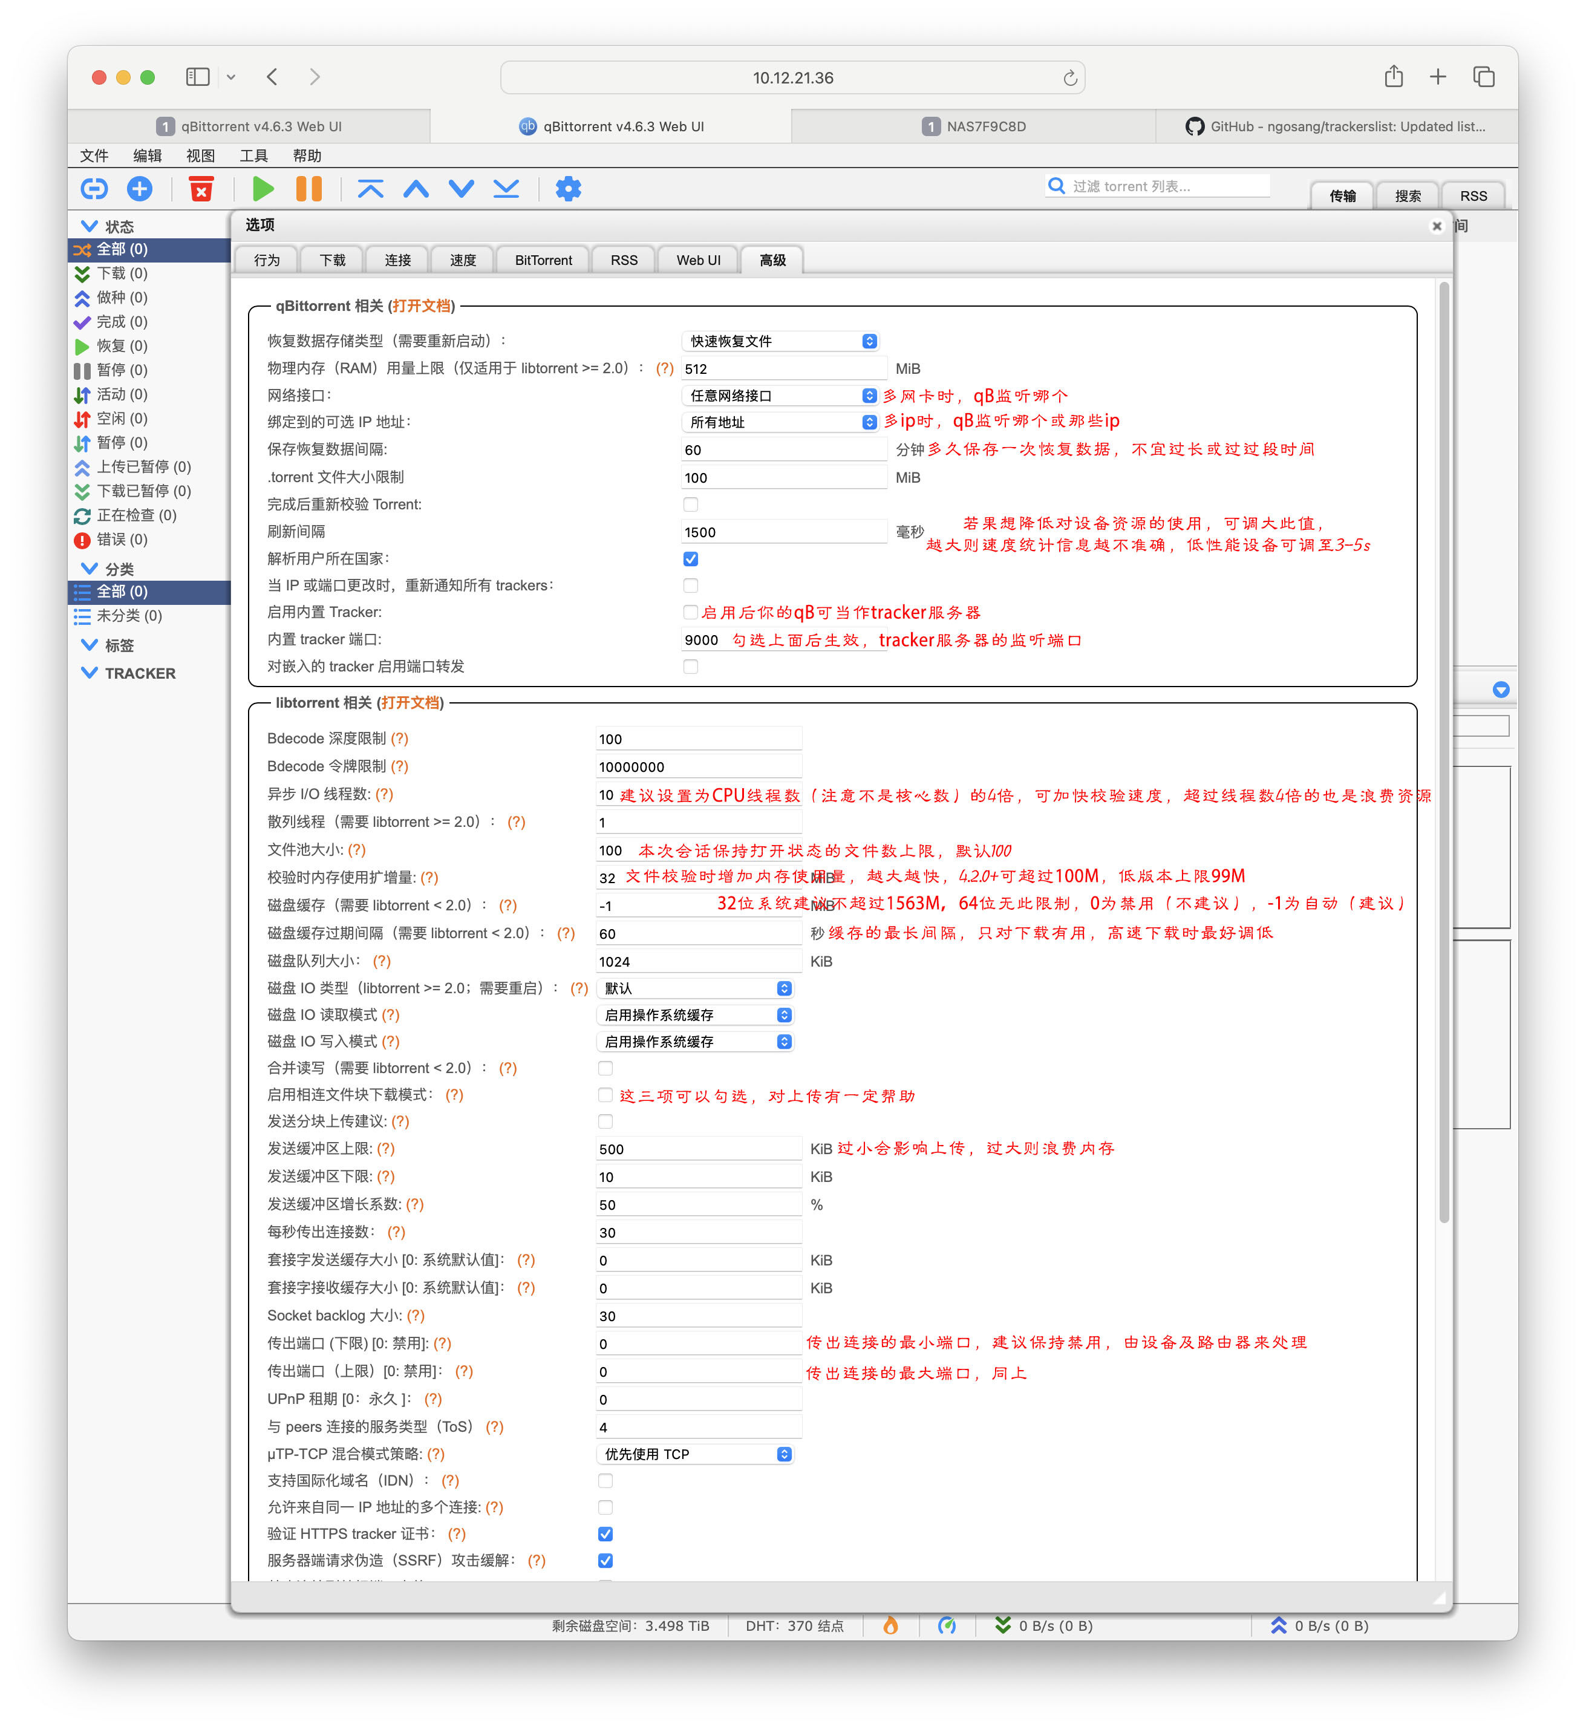Click the 搜索 tab button

[x=1408, y=195]
